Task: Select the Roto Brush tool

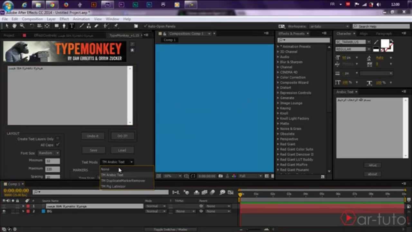Action: pos(106,26)
